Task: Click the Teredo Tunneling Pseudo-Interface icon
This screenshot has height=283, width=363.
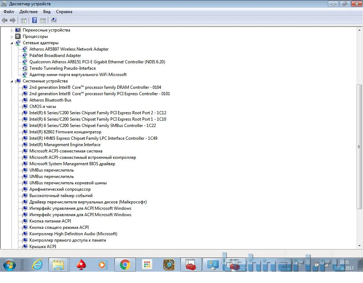Action: pos(25,68)
